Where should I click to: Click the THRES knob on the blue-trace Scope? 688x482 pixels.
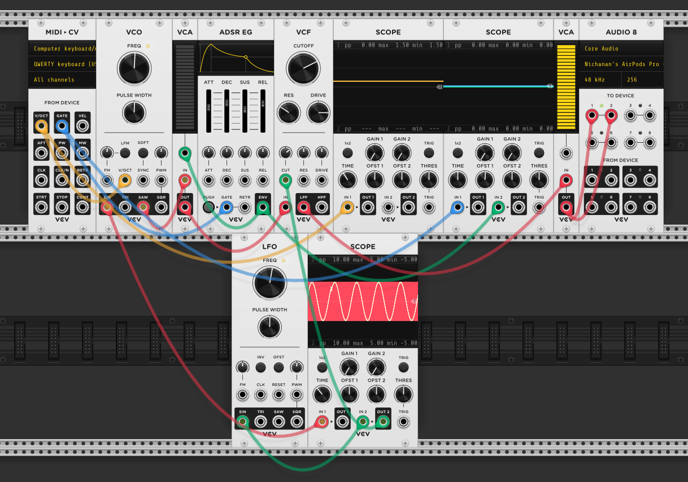point(539,180)
